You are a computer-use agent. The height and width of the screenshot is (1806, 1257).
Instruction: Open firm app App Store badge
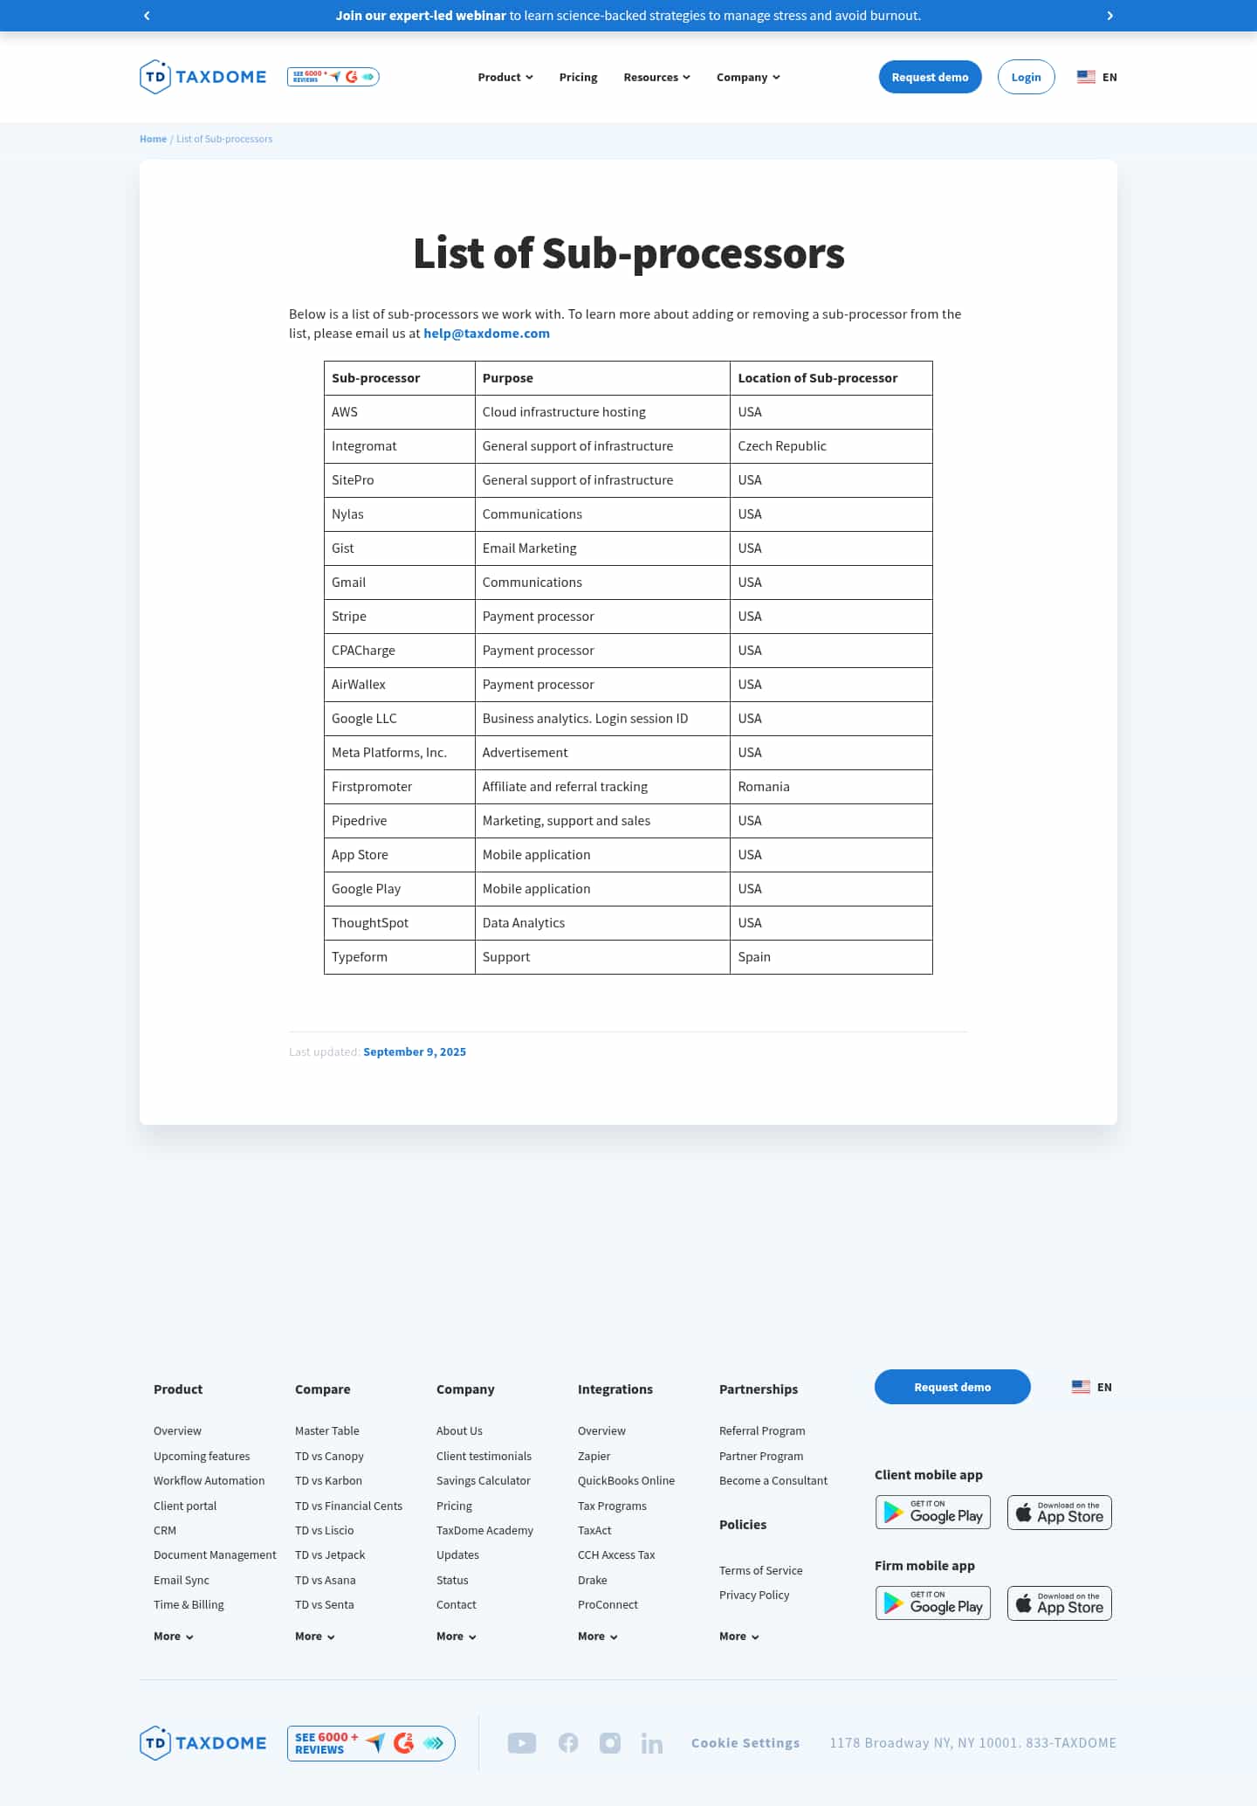pyautogui.click(x=1060, y=1603)
